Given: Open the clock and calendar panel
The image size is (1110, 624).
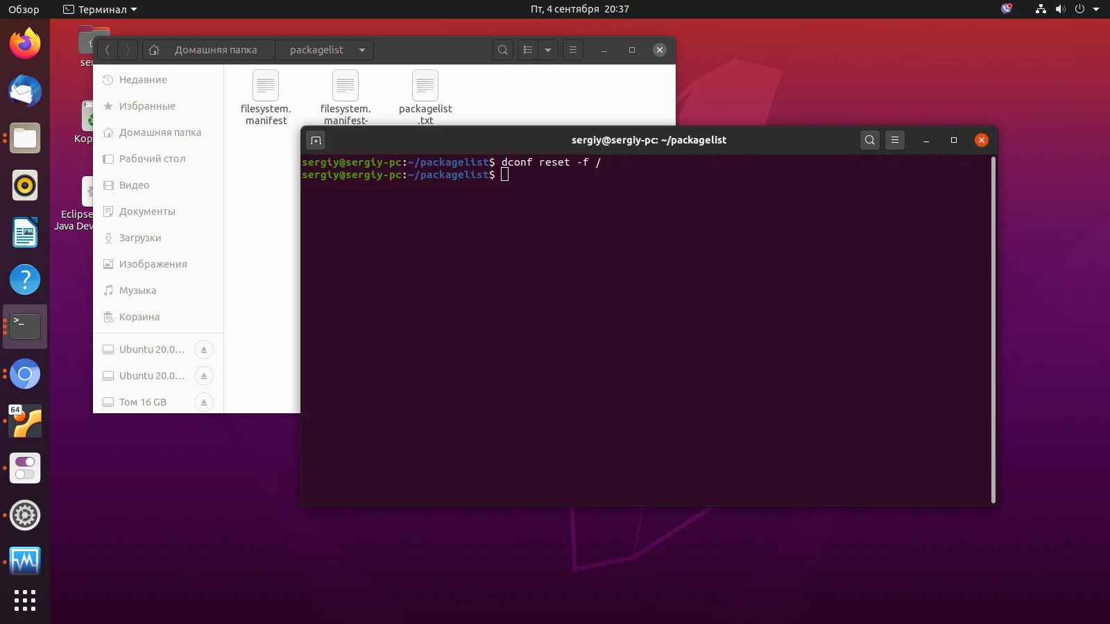Looking at the screenshot, I should pos(579,9).
